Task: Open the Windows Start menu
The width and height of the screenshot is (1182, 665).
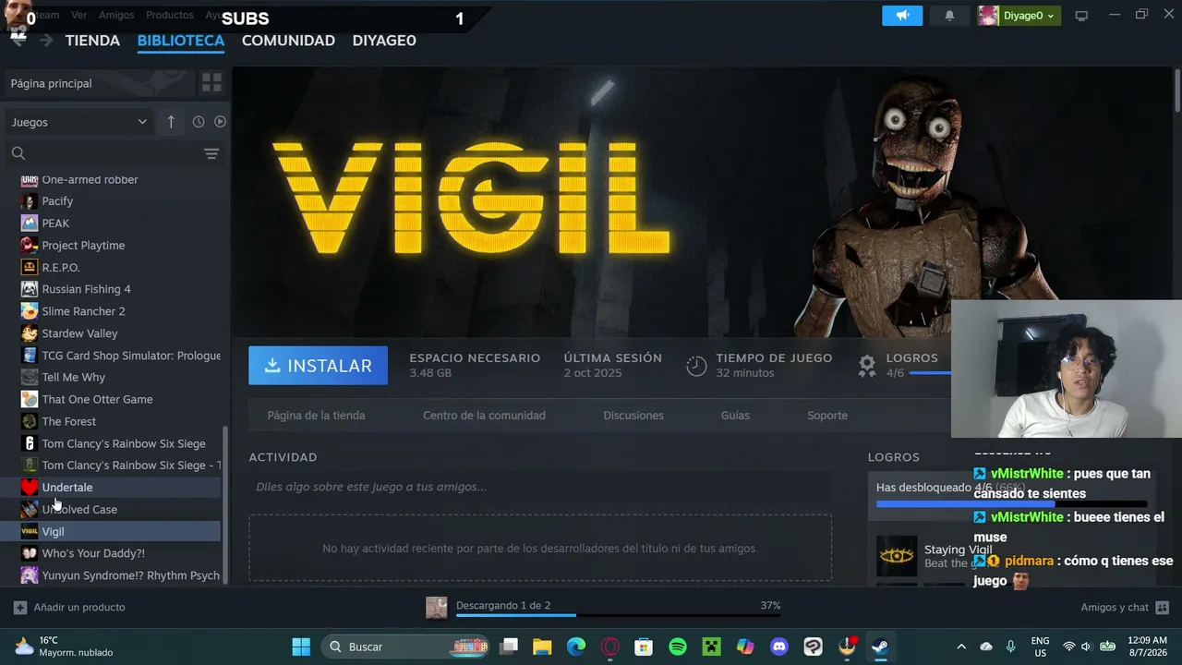Action: click(x=301, y=647)
